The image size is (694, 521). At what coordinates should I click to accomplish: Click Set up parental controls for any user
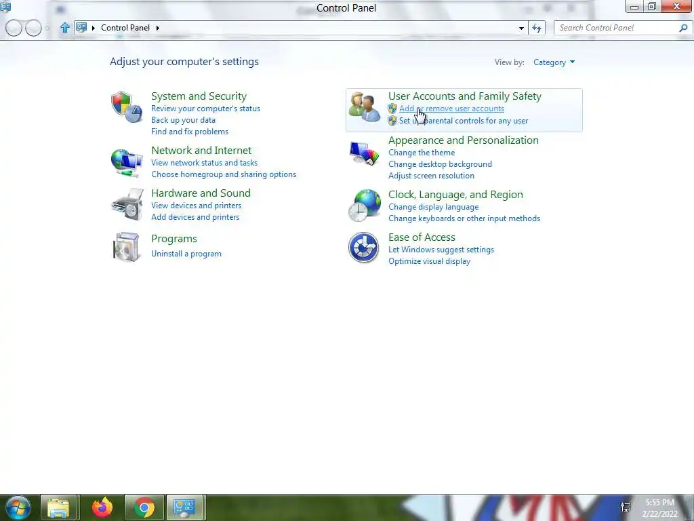464,121
